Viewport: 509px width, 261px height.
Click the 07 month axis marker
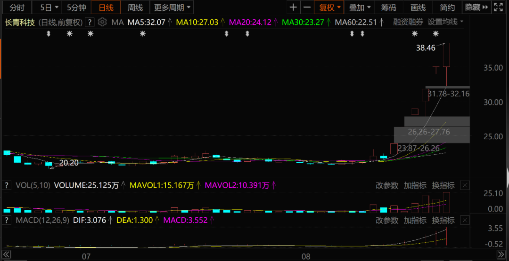[86, 257]
